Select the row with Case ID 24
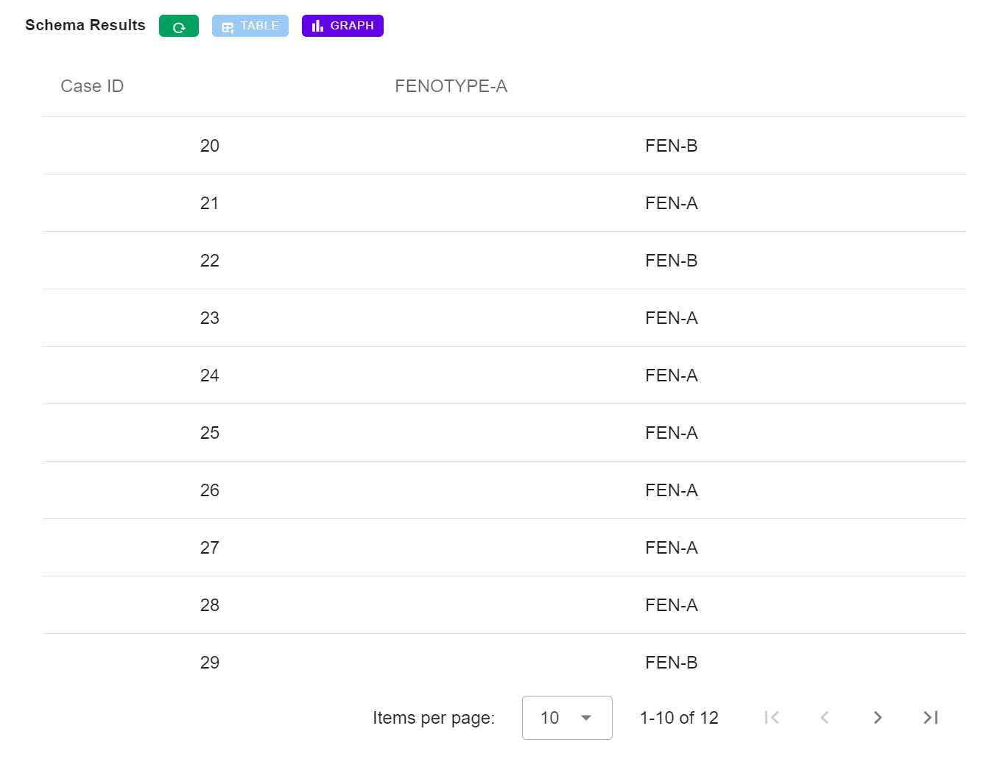The image size is (986, 776). [210, 375]
